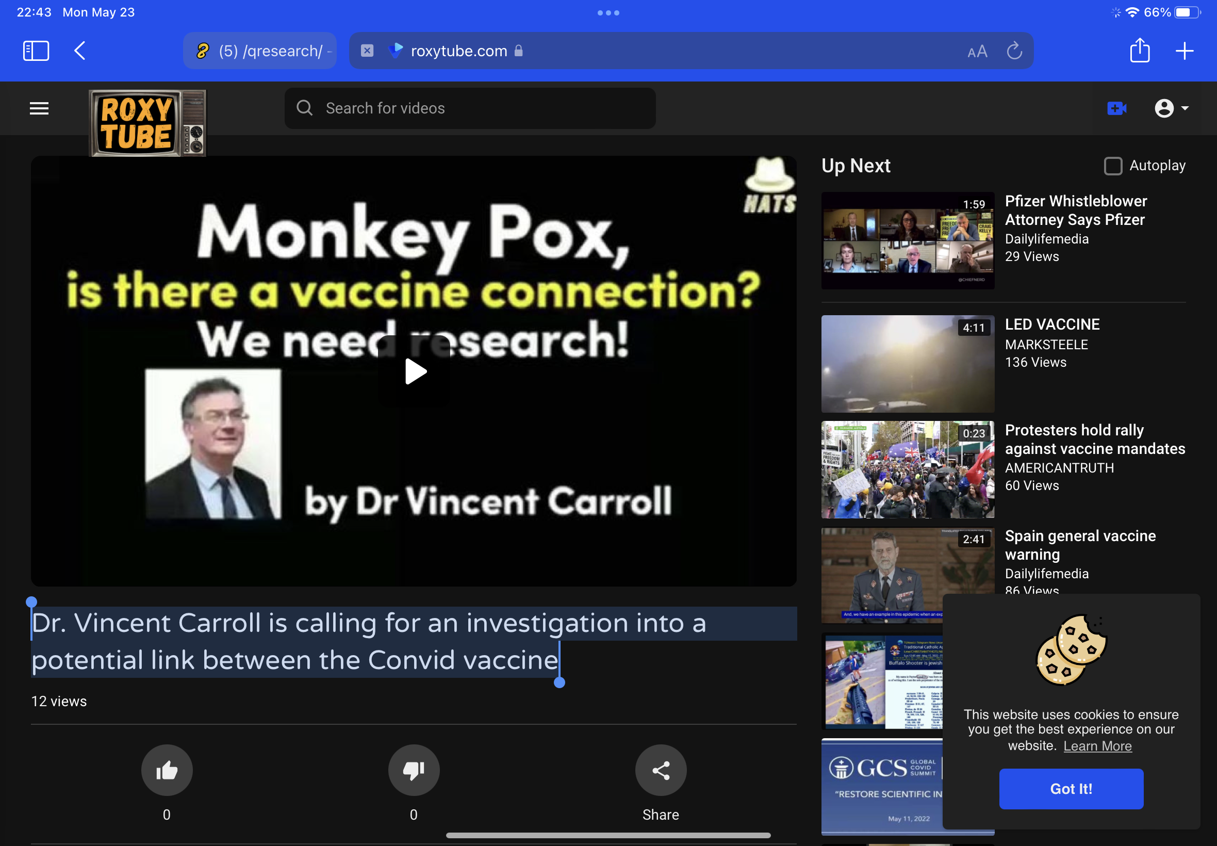Screen dimensions: 1217x846
Task: Enable the Autoplay checkbox
Action: [1113, 166]
